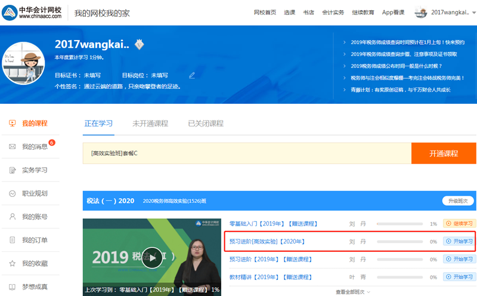Go to 网校首页 in top navigation
This screenshot has height=296, width=477.
[x=265, y=13]
